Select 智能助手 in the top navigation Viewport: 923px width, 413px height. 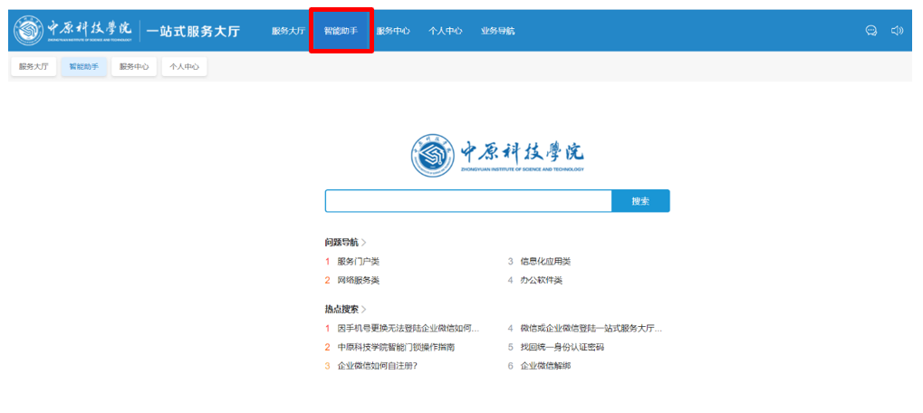coord(341,31)
